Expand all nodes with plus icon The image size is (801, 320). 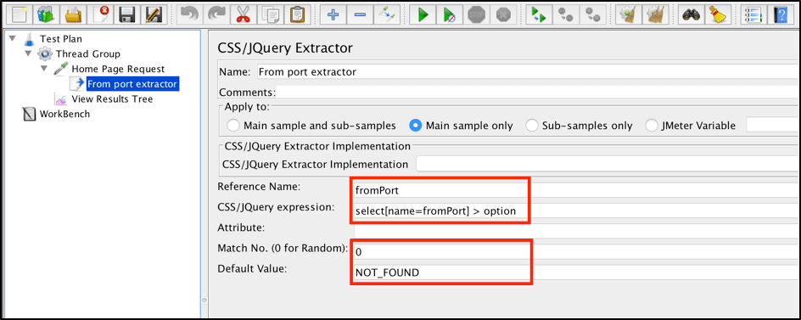[333, 14]
